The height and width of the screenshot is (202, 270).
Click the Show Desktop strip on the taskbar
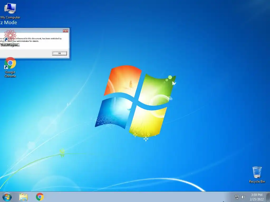(x=268, y=197)
